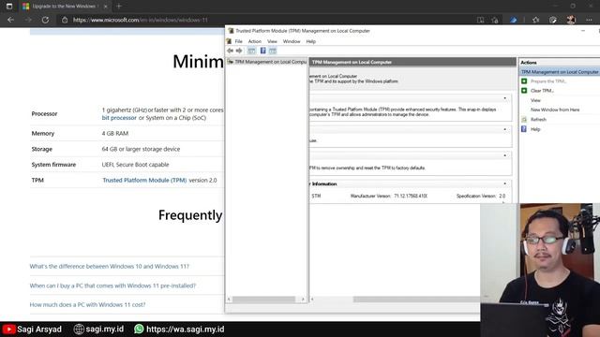Click New Window from Here action
The image size is (600, 337).
coord(555,110)
